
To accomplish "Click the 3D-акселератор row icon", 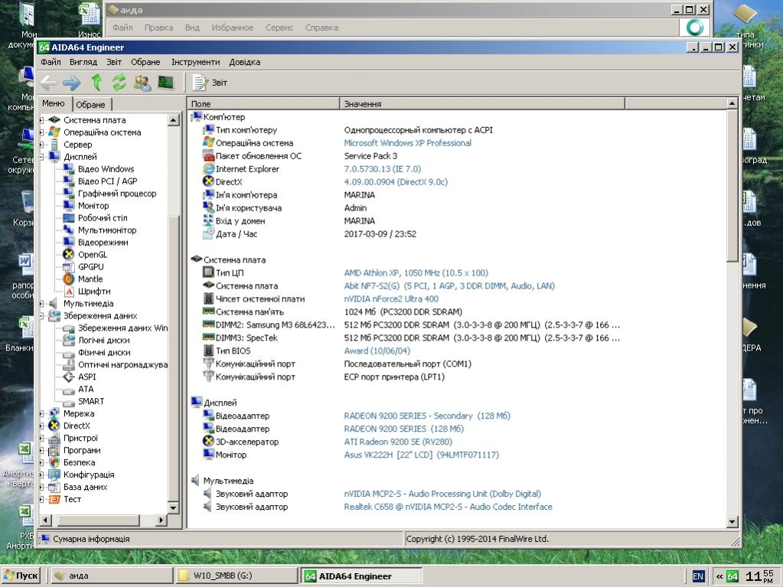I will tap(208, 442).
